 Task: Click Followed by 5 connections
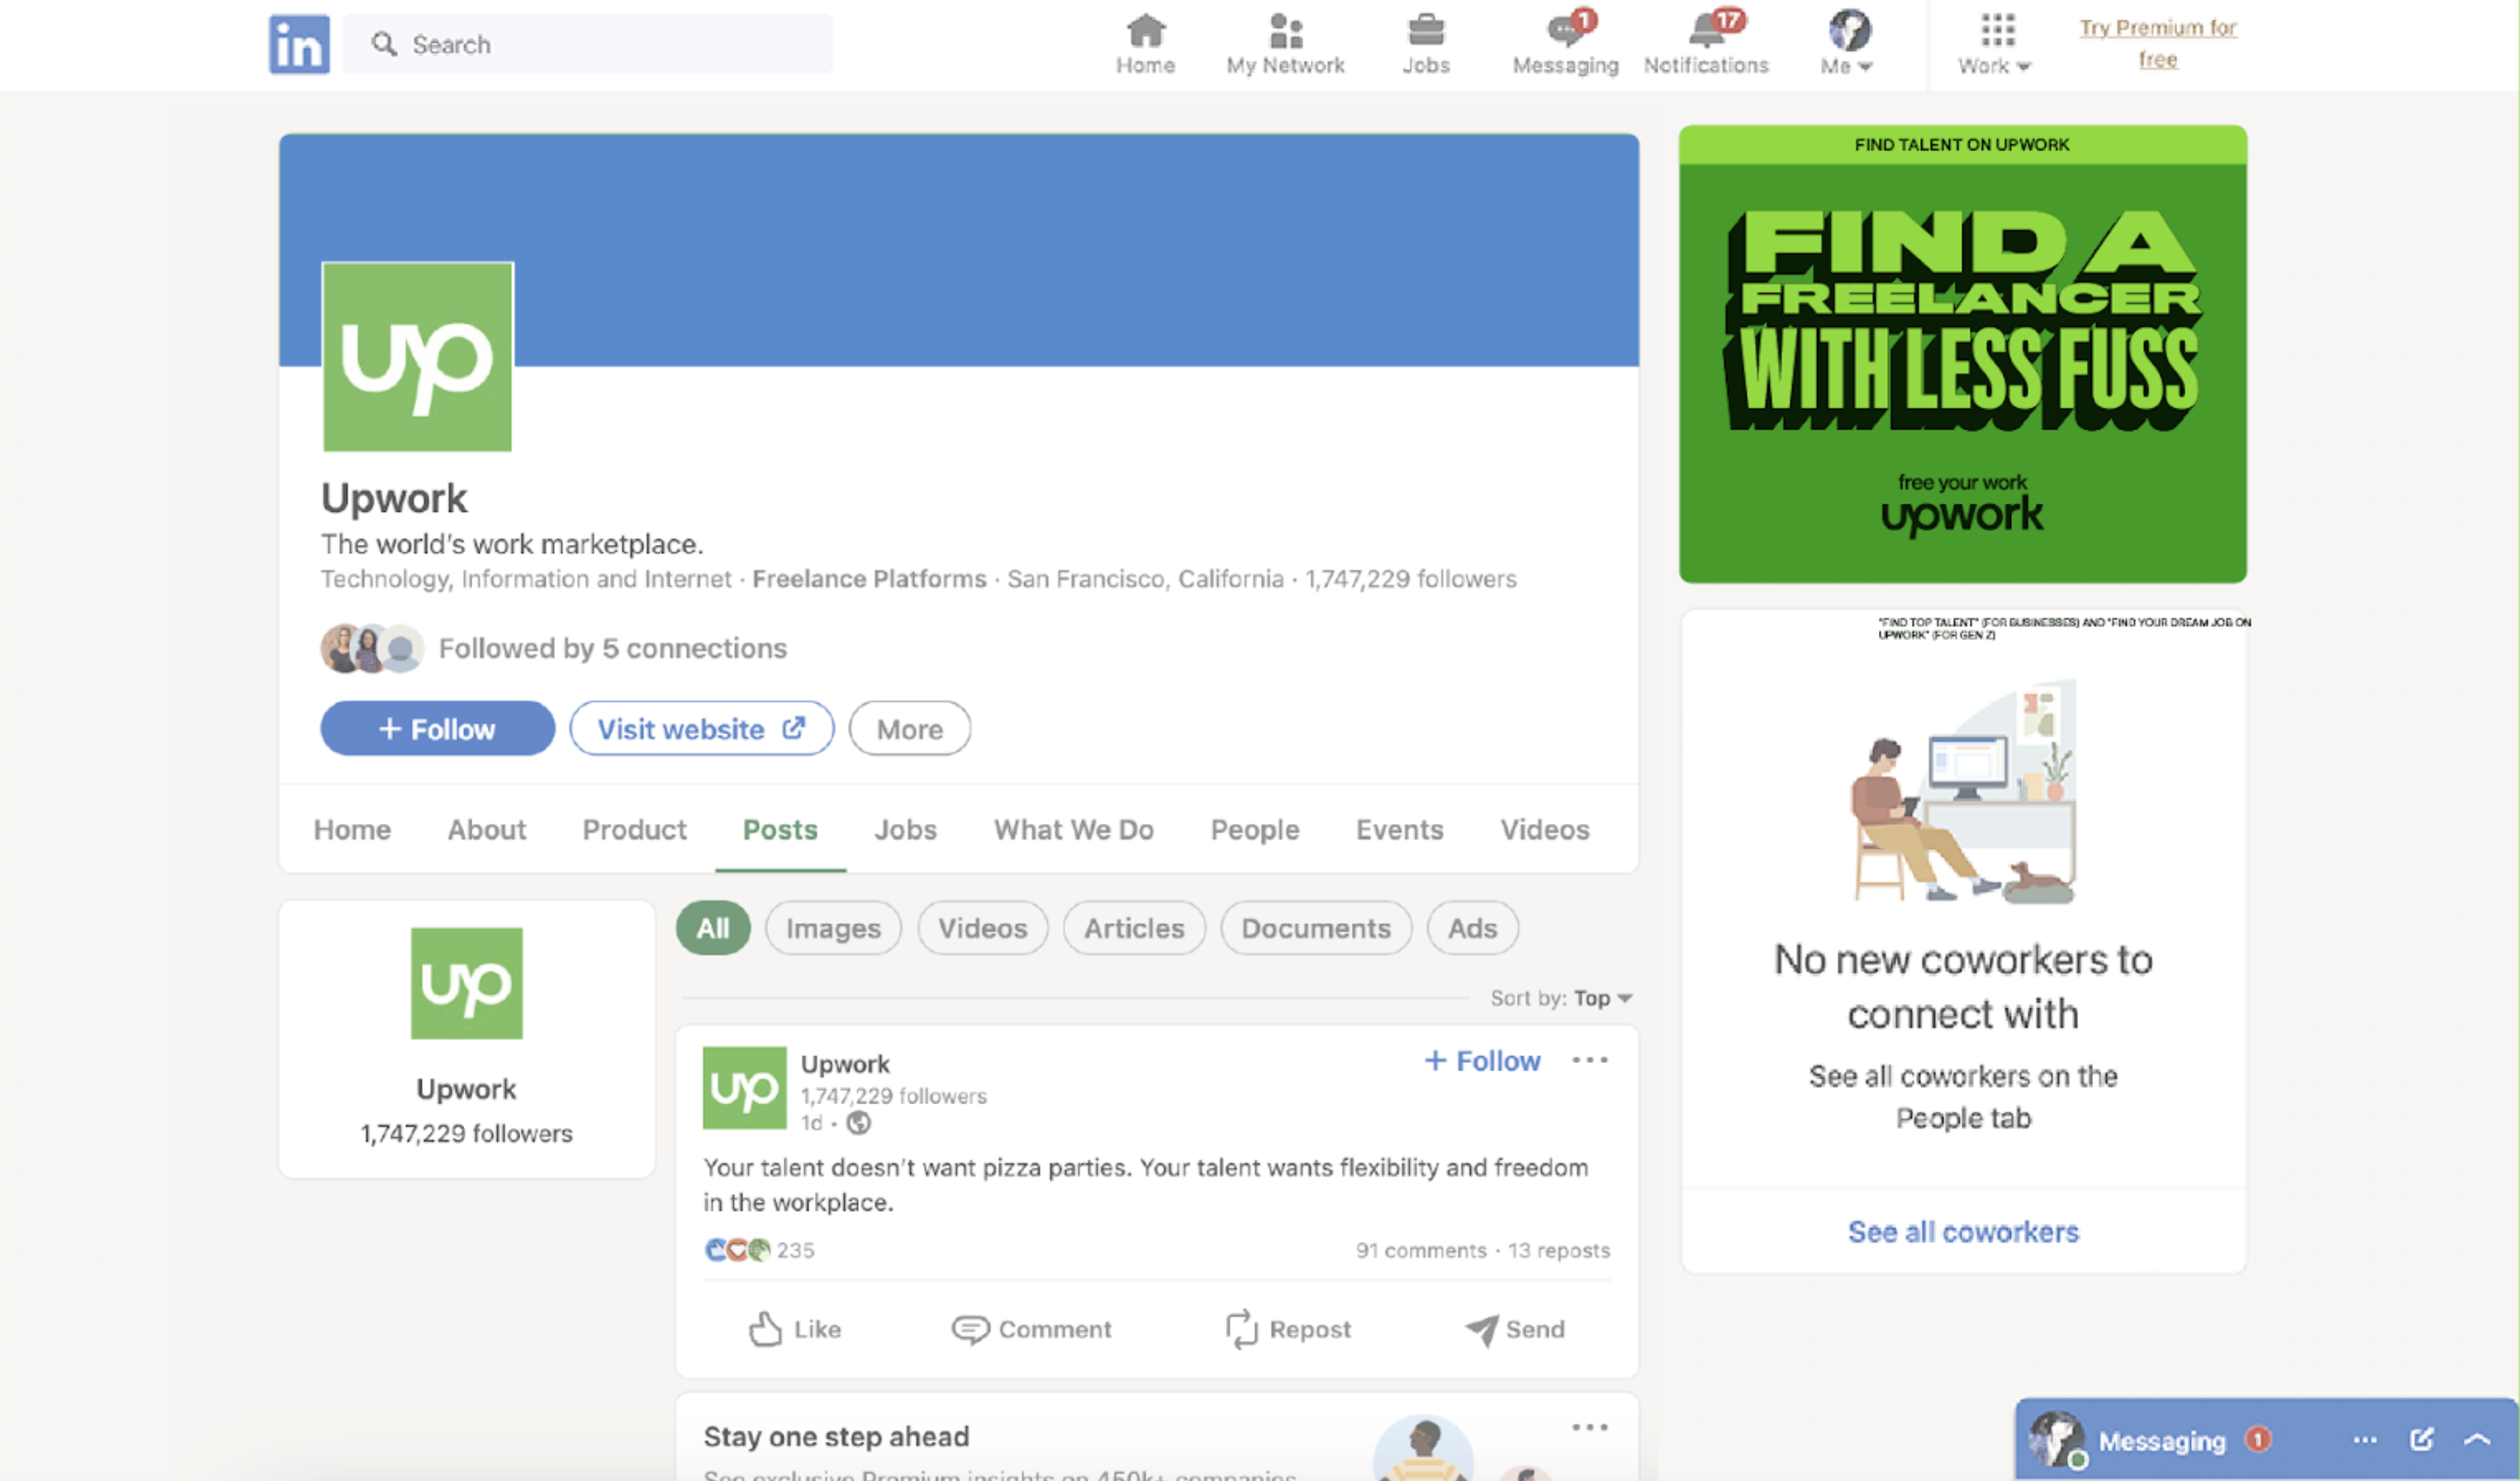pos(612,648)
